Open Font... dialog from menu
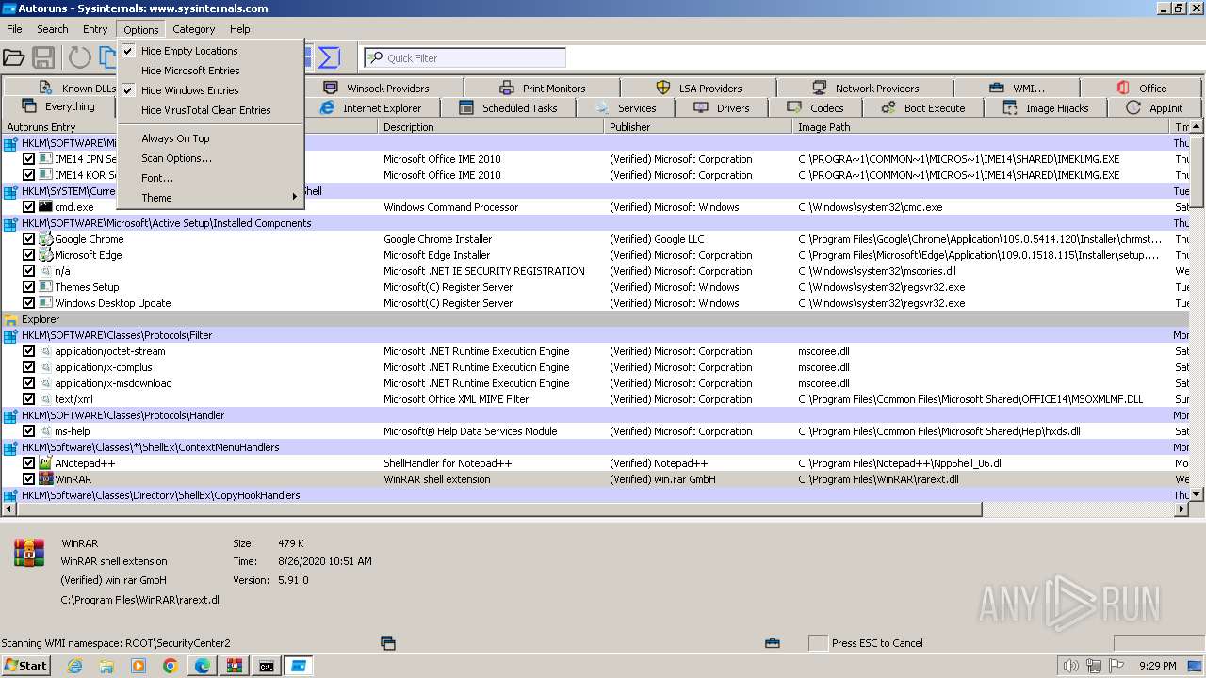This screenshot has width=1206, height=678. pos(157,178)
